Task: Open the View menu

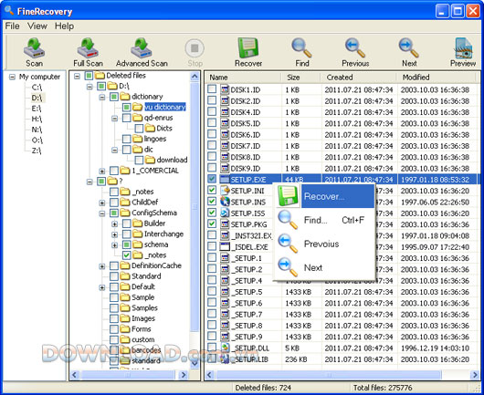Action: coord(37,26)
